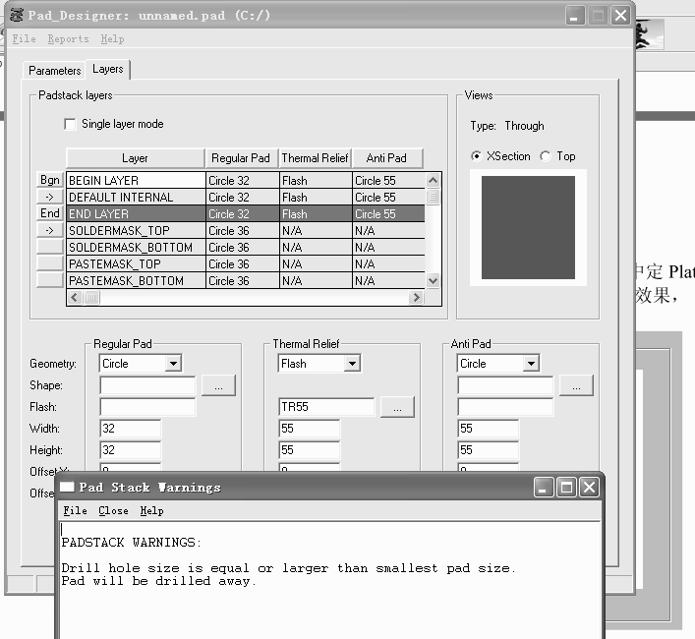
Task: Open Anti Pad Geometry dropdown
Action: (x=531, y=364)
